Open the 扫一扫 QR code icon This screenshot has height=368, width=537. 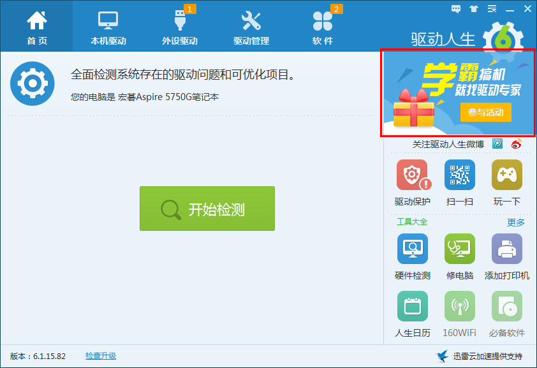pyautogui.click(x=460, y=175)
